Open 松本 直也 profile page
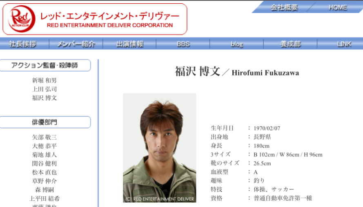 coord(45,172)
